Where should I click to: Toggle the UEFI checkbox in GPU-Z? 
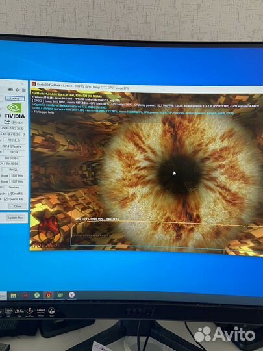[14, 122]
